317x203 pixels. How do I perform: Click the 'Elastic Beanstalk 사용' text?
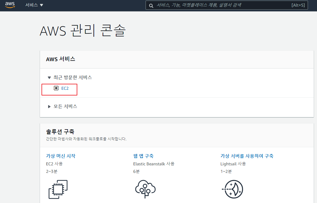[154, 164]
